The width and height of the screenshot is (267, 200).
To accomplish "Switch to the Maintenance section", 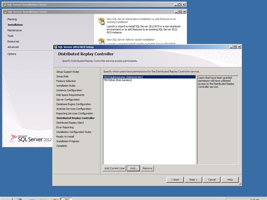I will [x=14, y=30].
